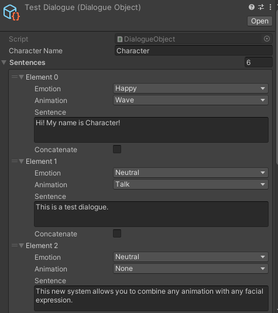Click the preset selector sliders icon
Viewport: 278px width, 313px height.
click(x=261, y=7)
